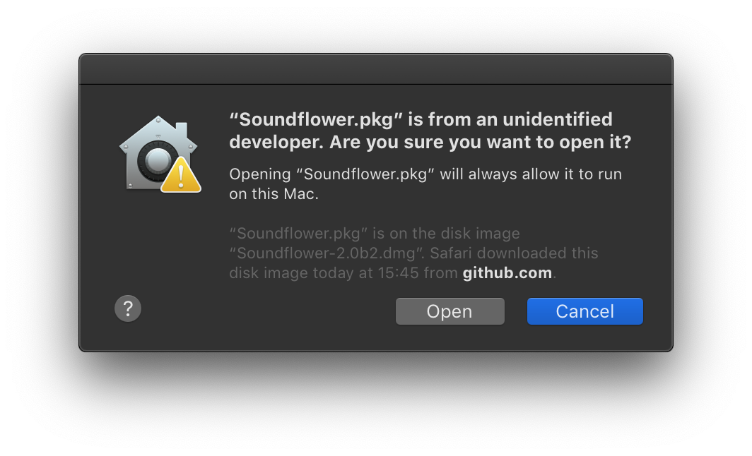Click the Open button
The width and height of the screenshot is (752, 456).
(x=450, y=311)
